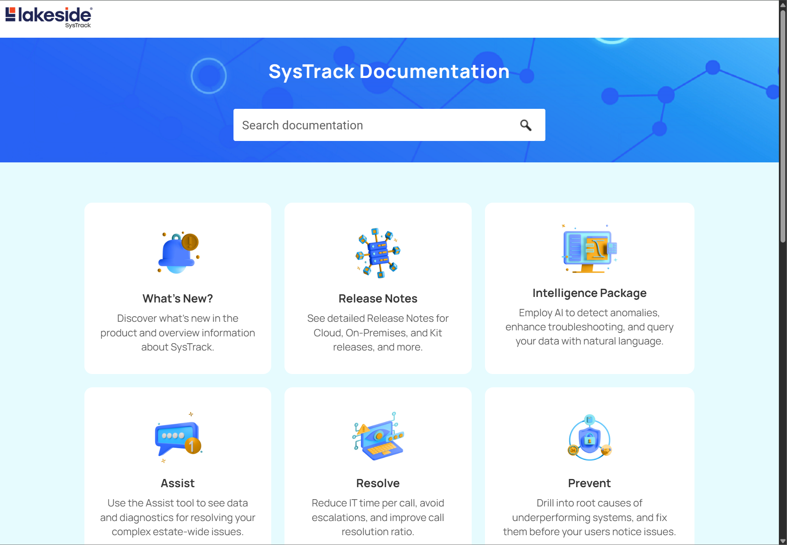Click "Employ AI to detect anomalies" description text

coord(589,313)
